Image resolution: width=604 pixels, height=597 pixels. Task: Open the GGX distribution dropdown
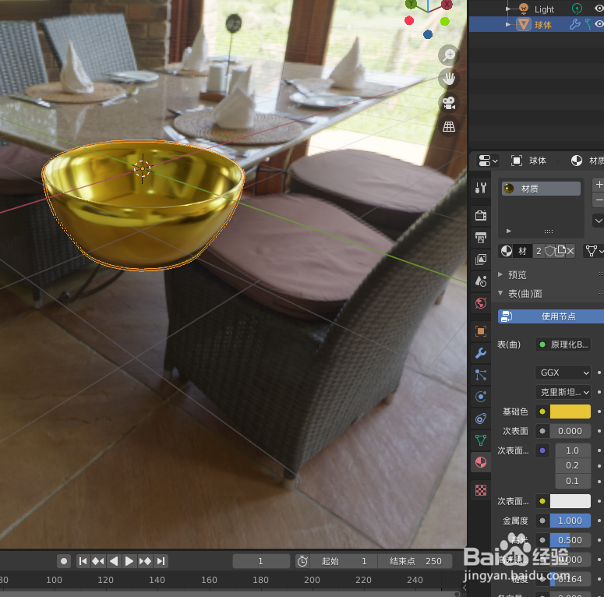click(563, 373)
